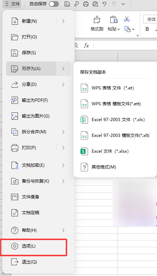The width and height of the screenshot is (157, 276).
Task: Choose 退出(Q) to exit
Action: [x=38, y=262]
